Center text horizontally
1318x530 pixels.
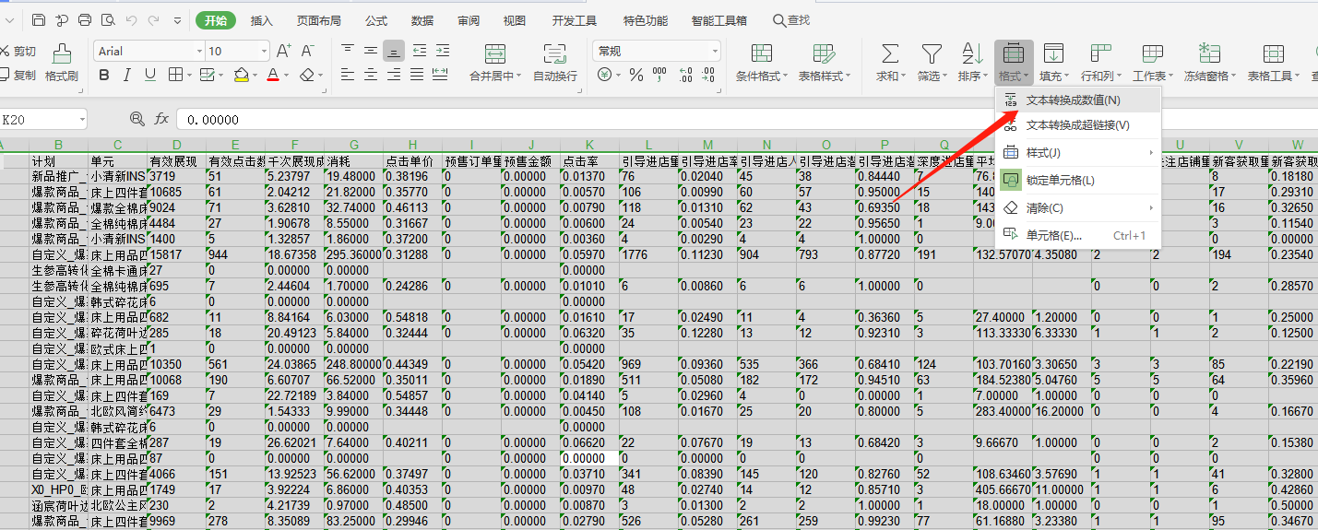tap(371, 76)
